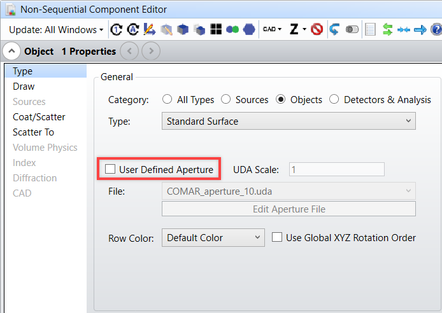442x313 pixels.
Task: Click the red prohibition circle icon
Action: (317, 29)
